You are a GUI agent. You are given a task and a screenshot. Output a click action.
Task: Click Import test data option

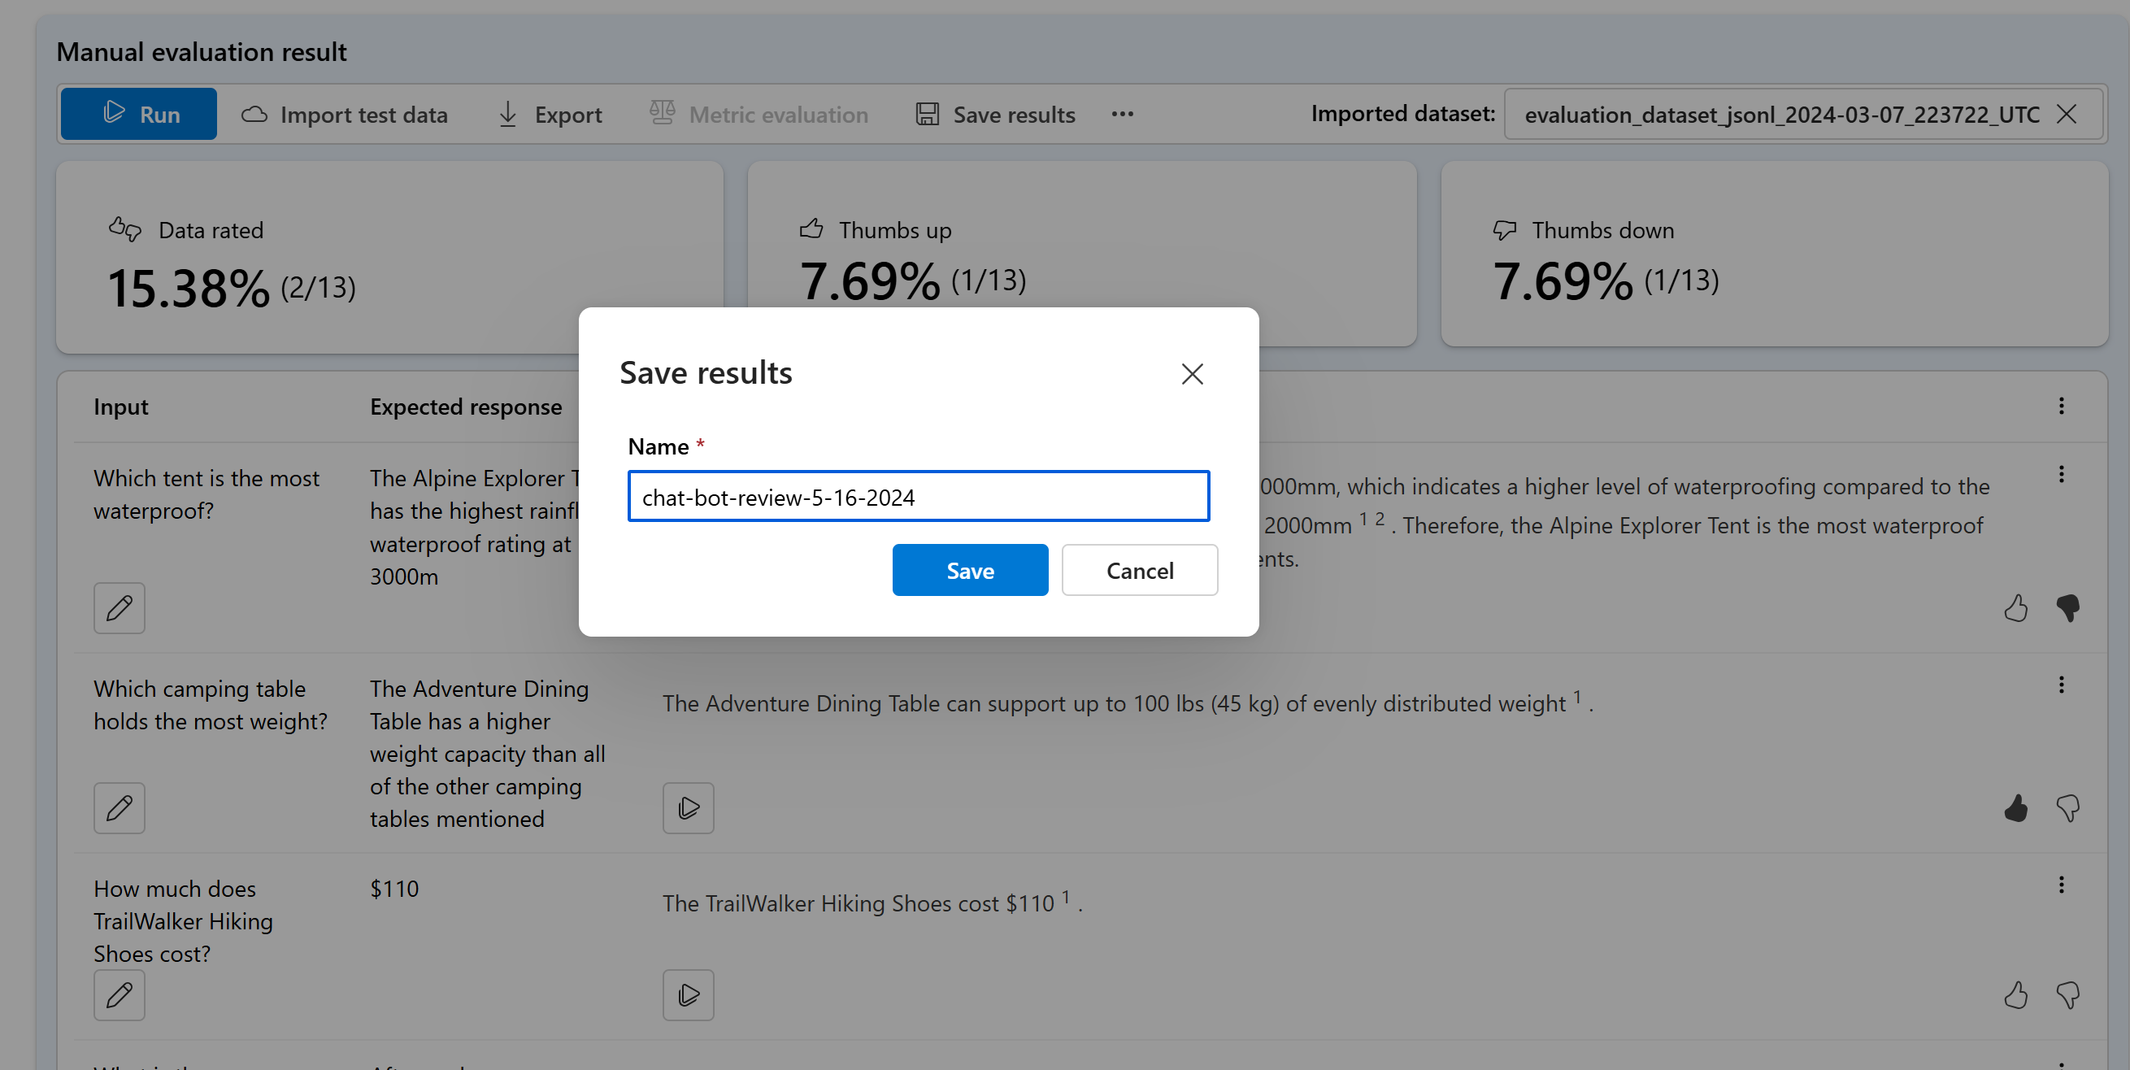[x=345, y=114]
